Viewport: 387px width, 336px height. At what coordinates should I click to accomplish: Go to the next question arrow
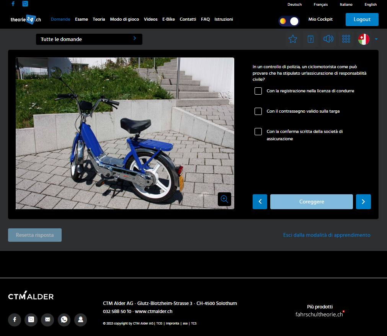click(363, 202)
